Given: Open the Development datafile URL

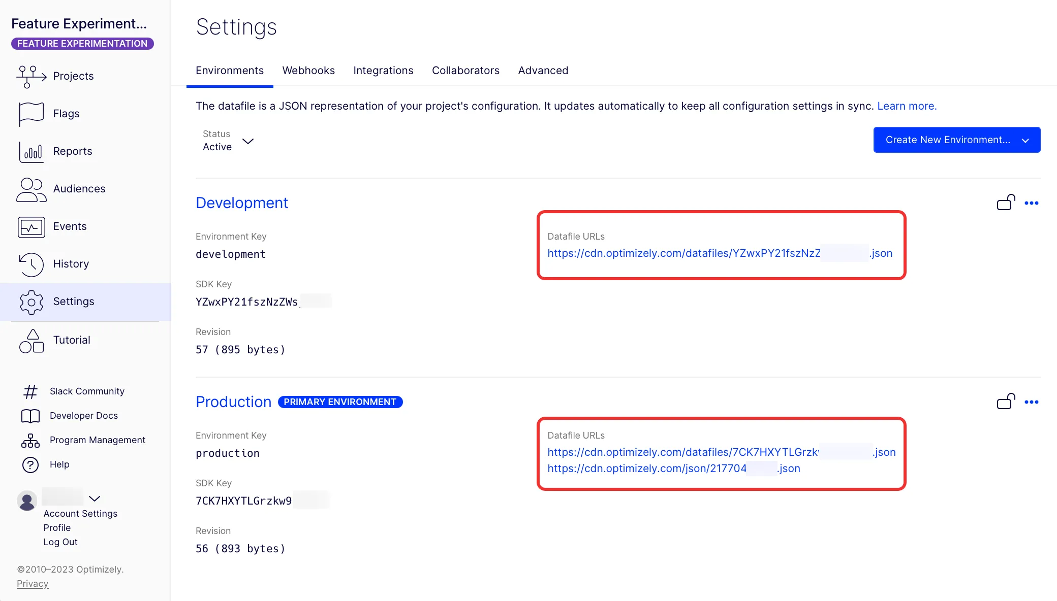Looking at the screenshot, I should point(720,253).
